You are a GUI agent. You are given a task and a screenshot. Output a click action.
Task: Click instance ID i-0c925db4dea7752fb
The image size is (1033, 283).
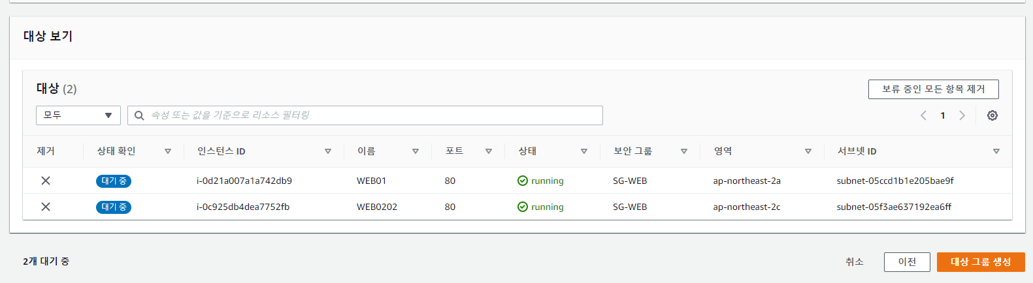tap(243, 207)
